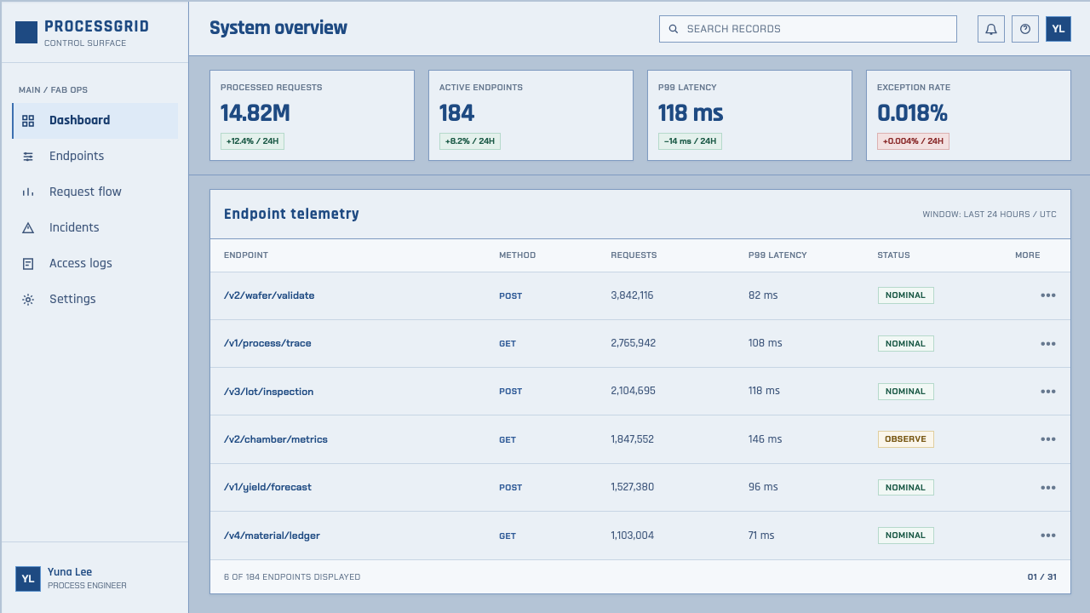The height and width of the screenshot is (613, 1090).
Task: Open more options for /v1/yield/forecast
Action: [x=1048, y=488]
